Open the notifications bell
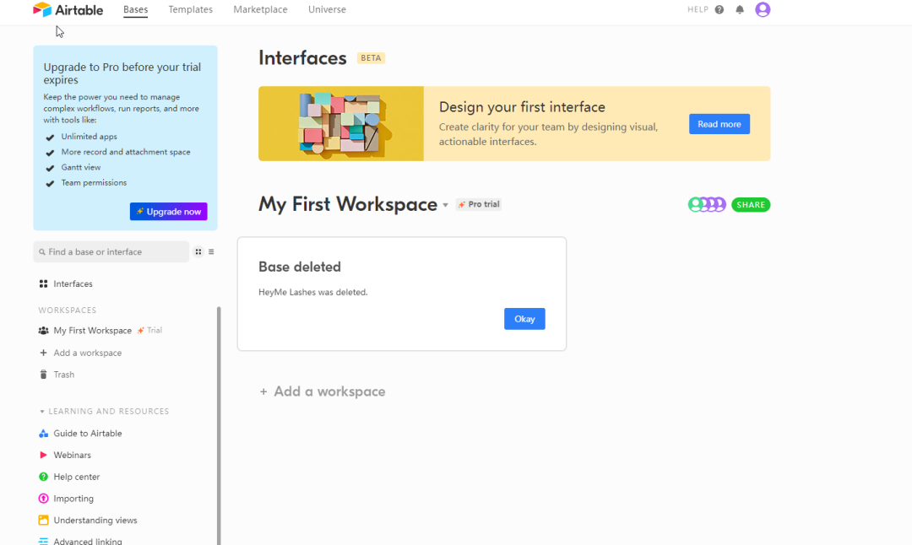Viewport: 912px width, 545px height. click(x=740, y=10)
